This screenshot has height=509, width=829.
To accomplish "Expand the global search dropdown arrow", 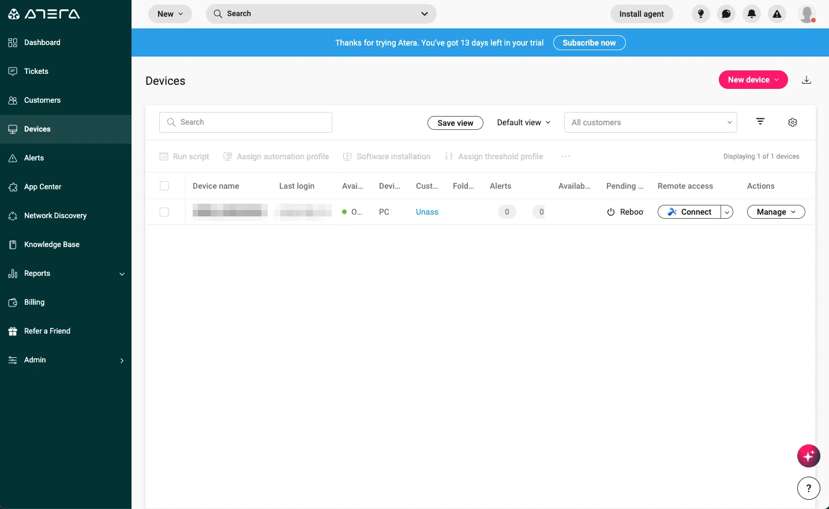I will click(x=425, y=14).
